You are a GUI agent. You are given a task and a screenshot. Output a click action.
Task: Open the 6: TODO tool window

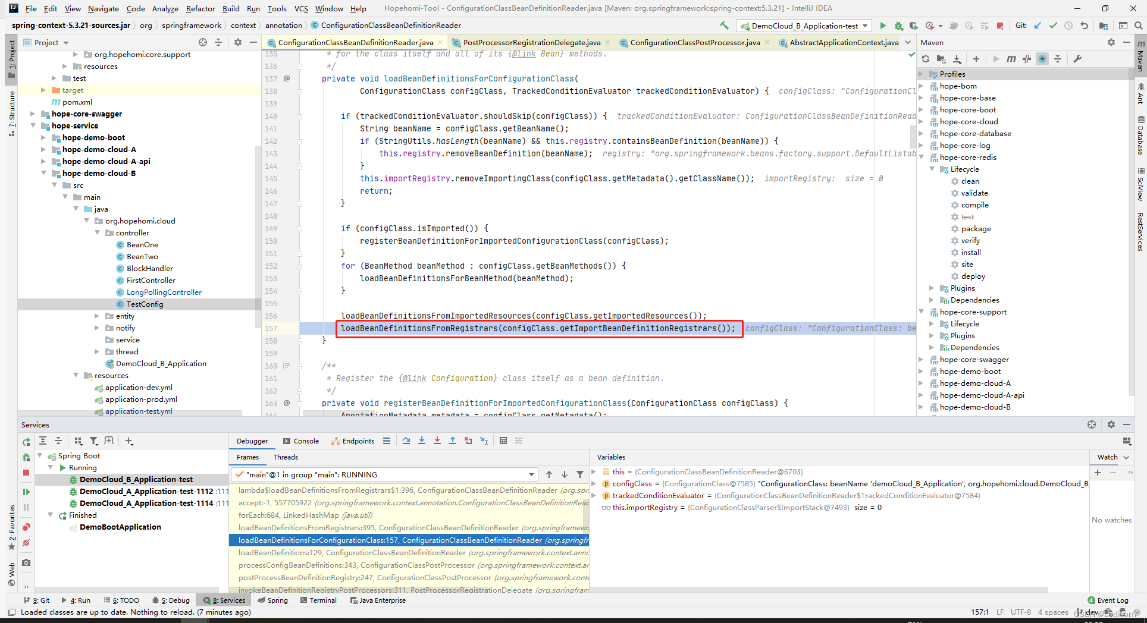click(121, 600)
